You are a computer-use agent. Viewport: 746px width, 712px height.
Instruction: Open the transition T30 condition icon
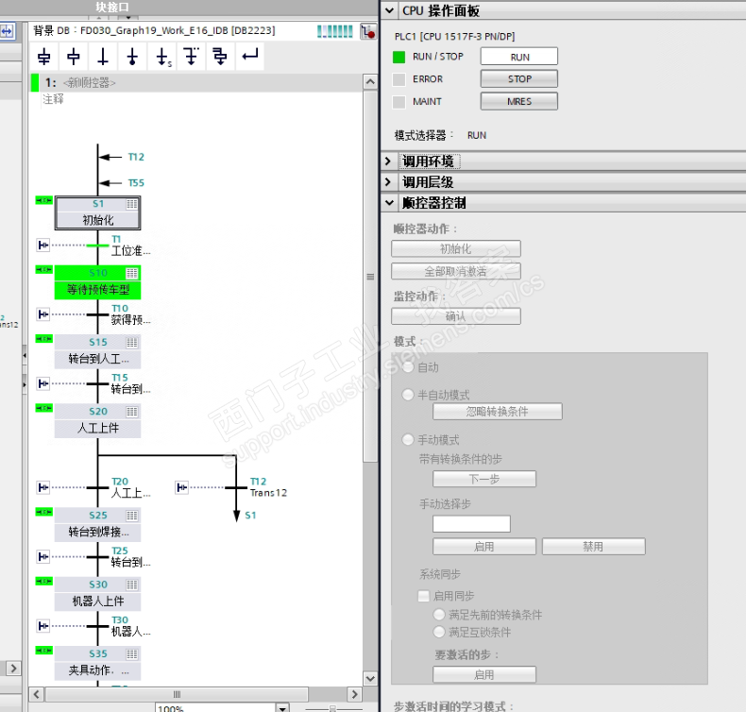tap(43, 625)
